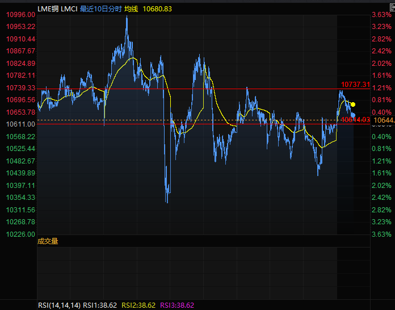Viewport: 395px width, 310px height.
Task: Click the red 3.63% percent axis label
Action: coord(381,15)
